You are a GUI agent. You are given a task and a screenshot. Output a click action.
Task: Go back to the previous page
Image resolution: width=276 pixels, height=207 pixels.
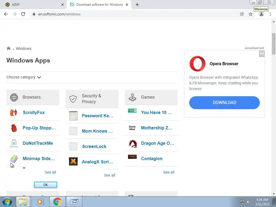(x=6, y=14)
